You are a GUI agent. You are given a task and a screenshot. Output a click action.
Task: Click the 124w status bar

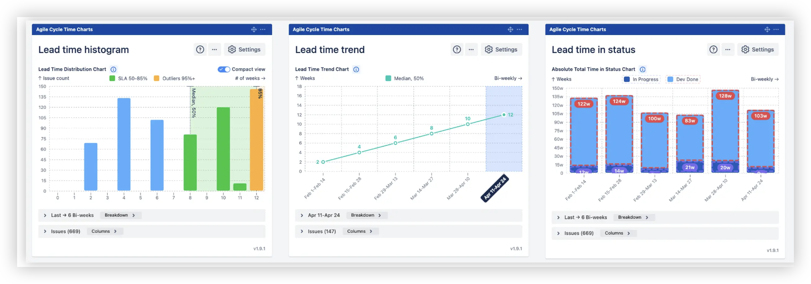(x=619, y=130)
